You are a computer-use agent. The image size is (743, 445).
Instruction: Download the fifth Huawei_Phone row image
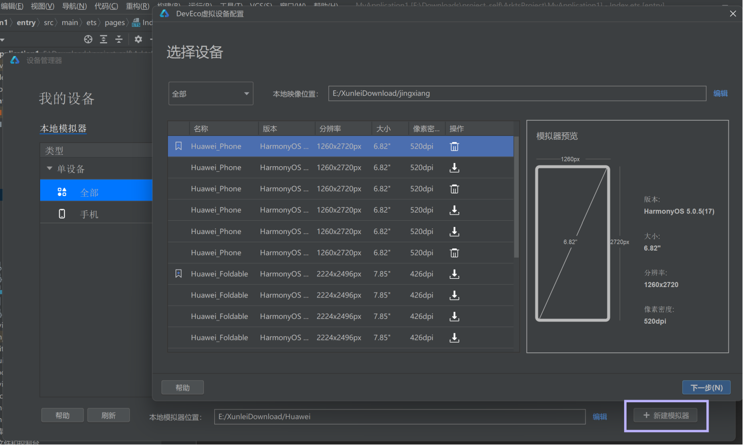click(x=455, y=232)
